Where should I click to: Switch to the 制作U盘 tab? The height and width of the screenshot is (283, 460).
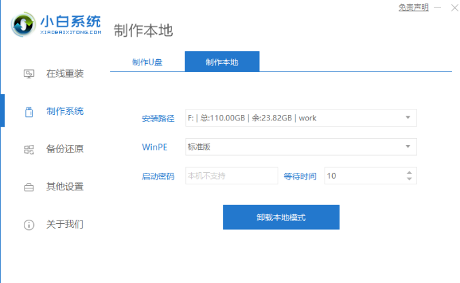pyautogui.click(x=147, y=62)
